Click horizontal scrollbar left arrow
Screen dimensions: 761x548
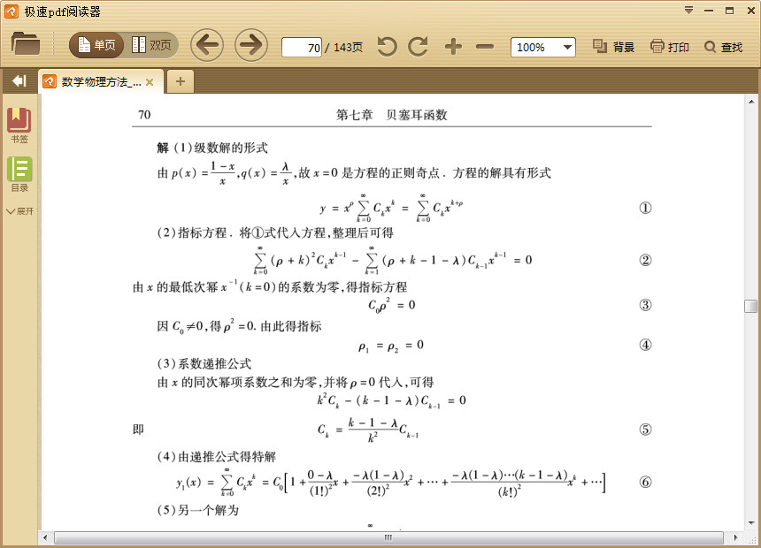(46, 537)
